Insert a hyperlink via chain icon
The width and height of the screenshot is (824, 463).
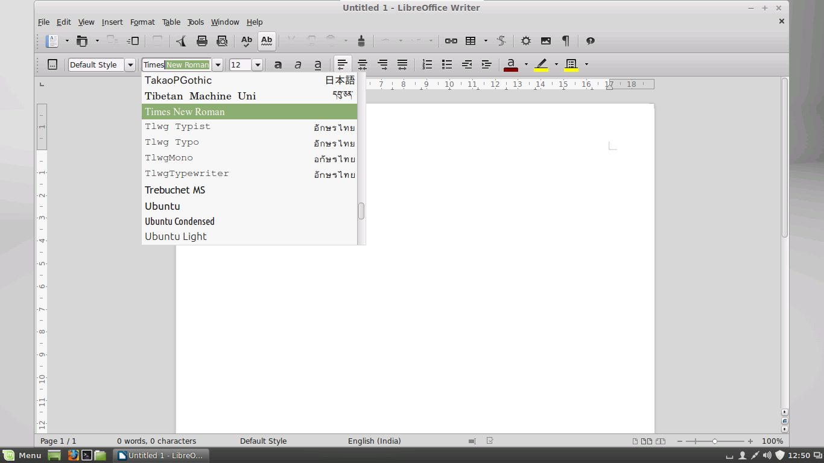(x=451, y=41)
